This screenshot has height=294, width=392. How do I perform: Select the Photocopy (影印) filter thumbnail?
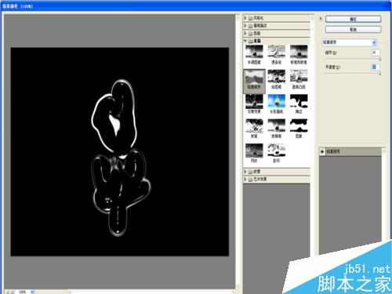pos(276,154)
